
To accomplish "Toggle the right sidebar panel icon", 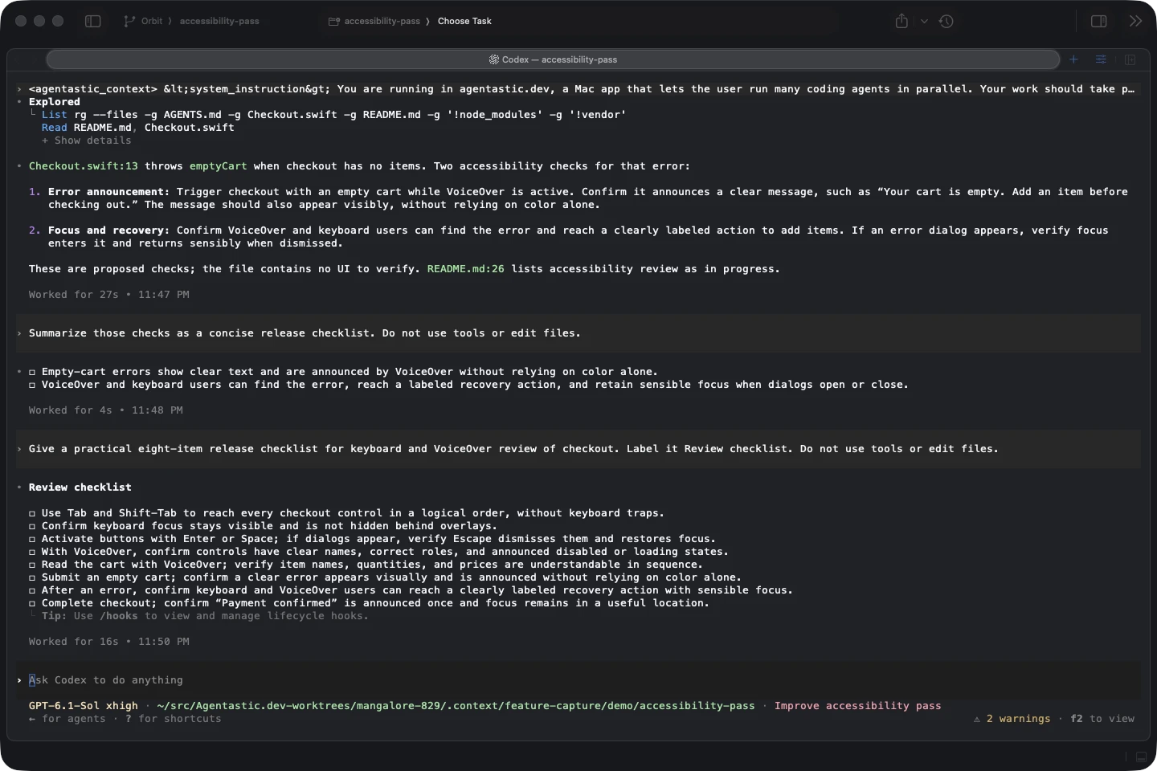I will point(1098,21).
